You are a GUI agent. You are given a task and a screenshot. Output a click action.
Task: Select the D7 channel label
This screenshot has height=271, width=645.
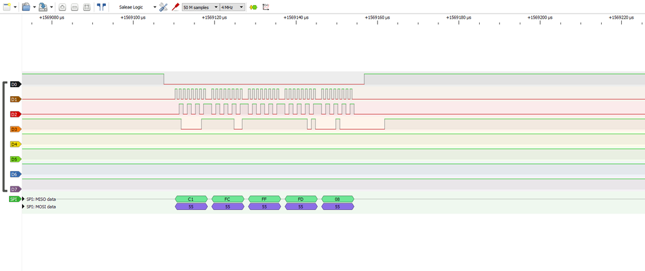tap(15, 189)
